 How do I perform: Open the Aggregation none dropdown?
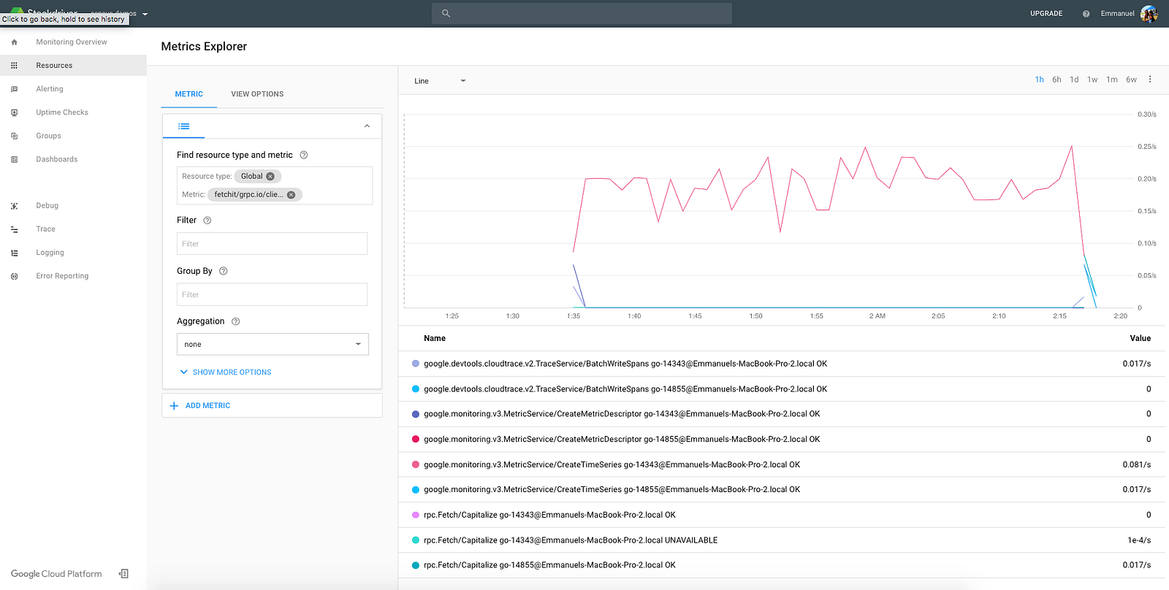click(x=273, y=344)
